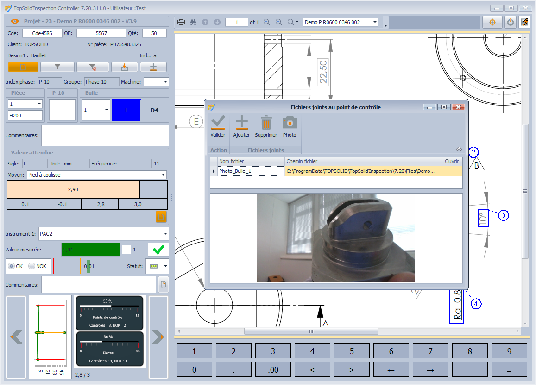536x385 pixels.
Task: Click the binoculars search icon
Action: point(194,22)
